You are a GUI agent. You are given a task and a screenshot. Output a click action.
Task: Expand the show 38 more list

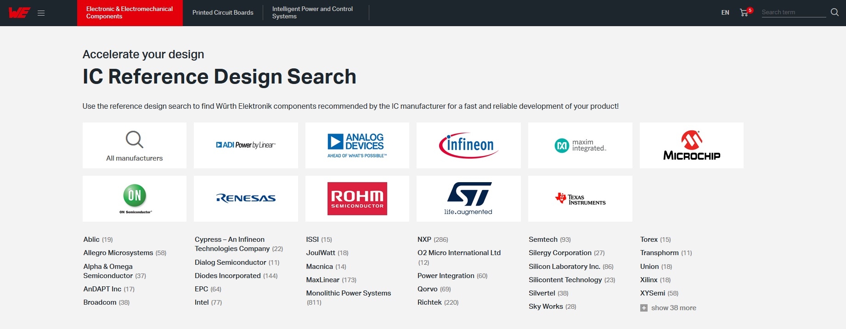pyautogui.click(x=673, y=308)
